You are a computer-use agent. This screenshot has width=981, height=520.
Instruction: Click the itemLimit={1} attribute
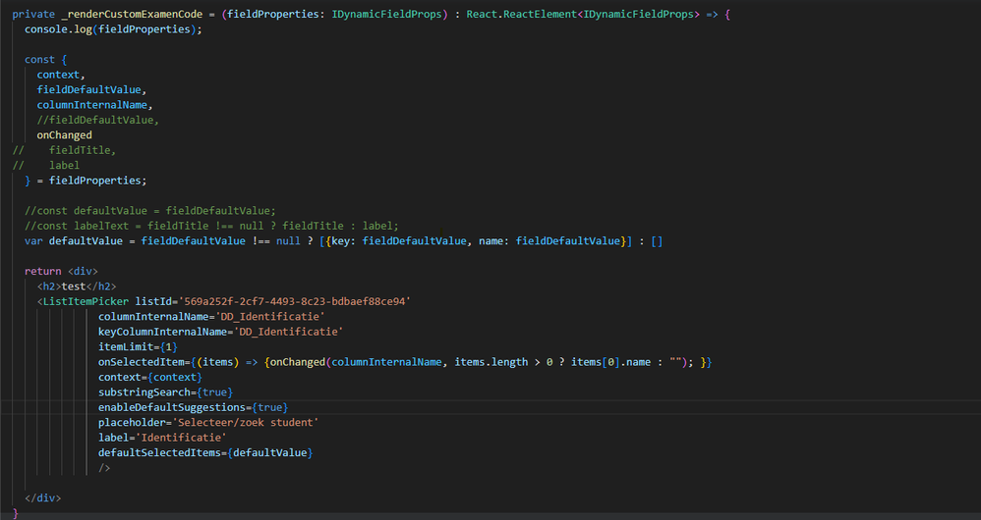(x=138, y=347)
